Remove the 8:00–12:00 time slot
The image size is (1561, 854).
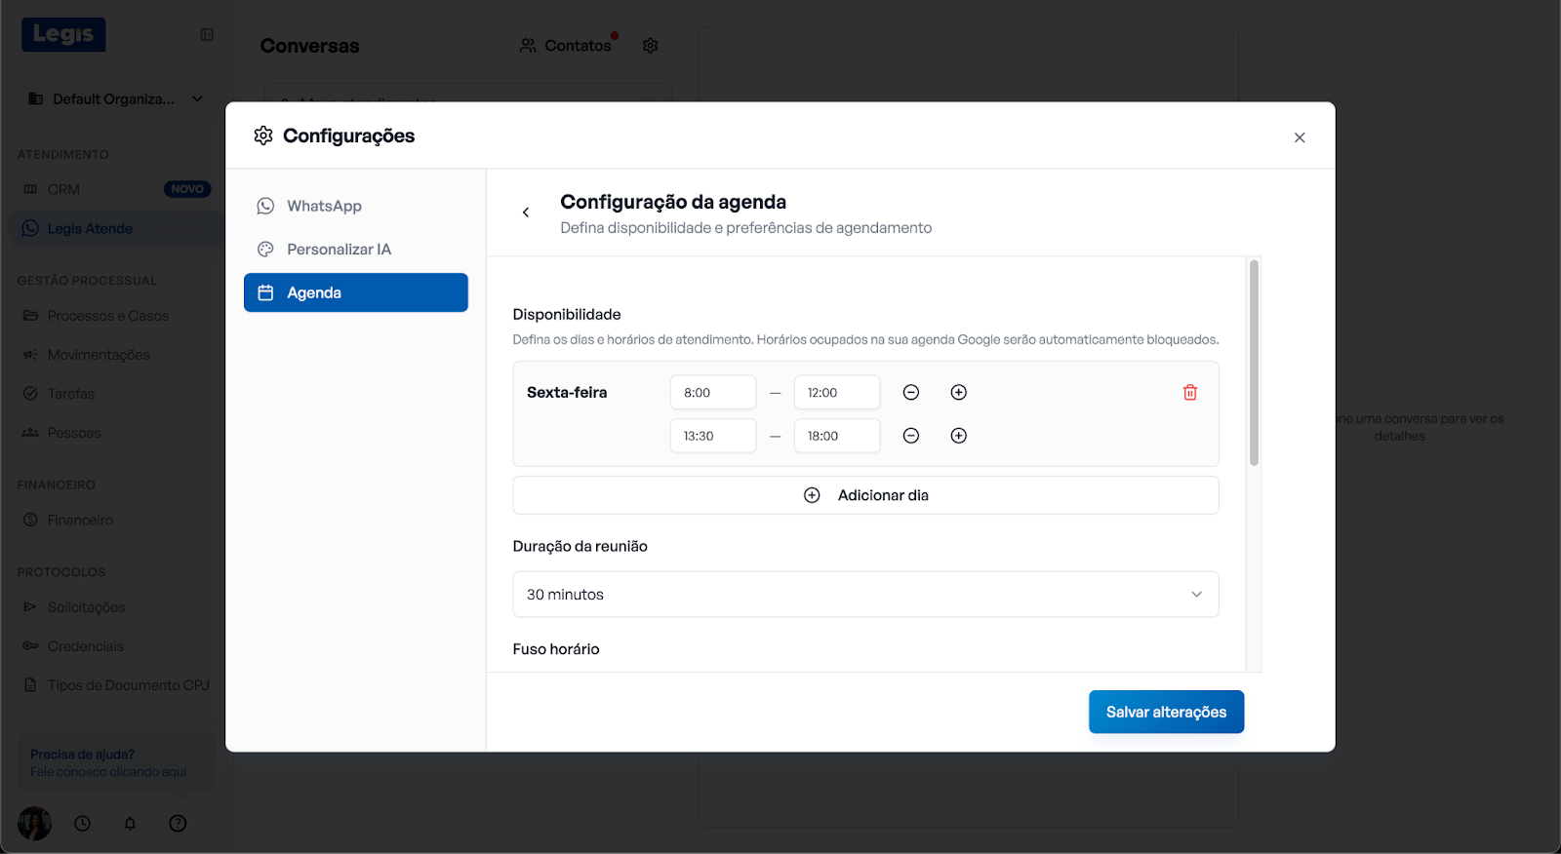[x=910, y=393]
